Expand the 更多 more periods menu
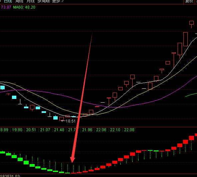The height and width of the screenshot is (177, 197). coord(58,1)
